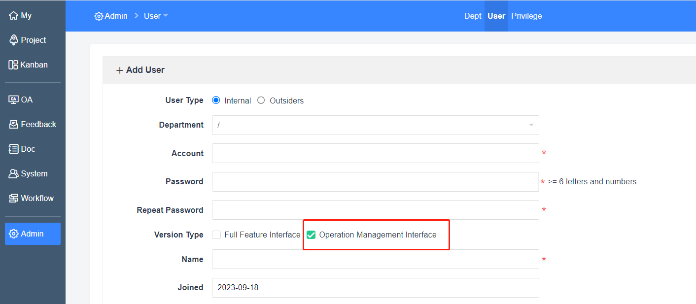
Task: Open Project via the rocket icon
Action: point(14,40)
